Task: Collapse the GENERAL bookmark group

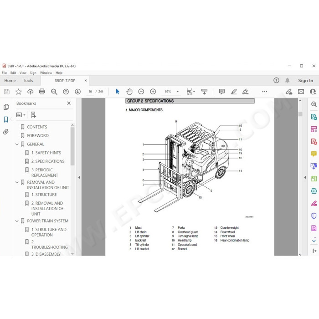Action: click(x=17, y=144)
